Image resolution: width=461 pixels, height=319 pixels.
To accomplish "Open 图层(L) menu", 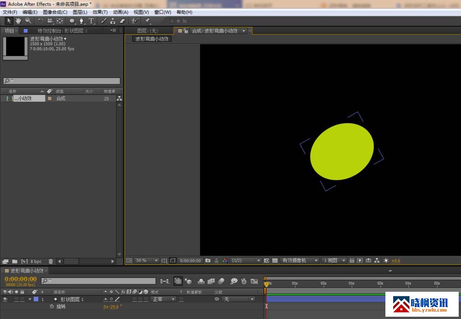I will [80, 12].
